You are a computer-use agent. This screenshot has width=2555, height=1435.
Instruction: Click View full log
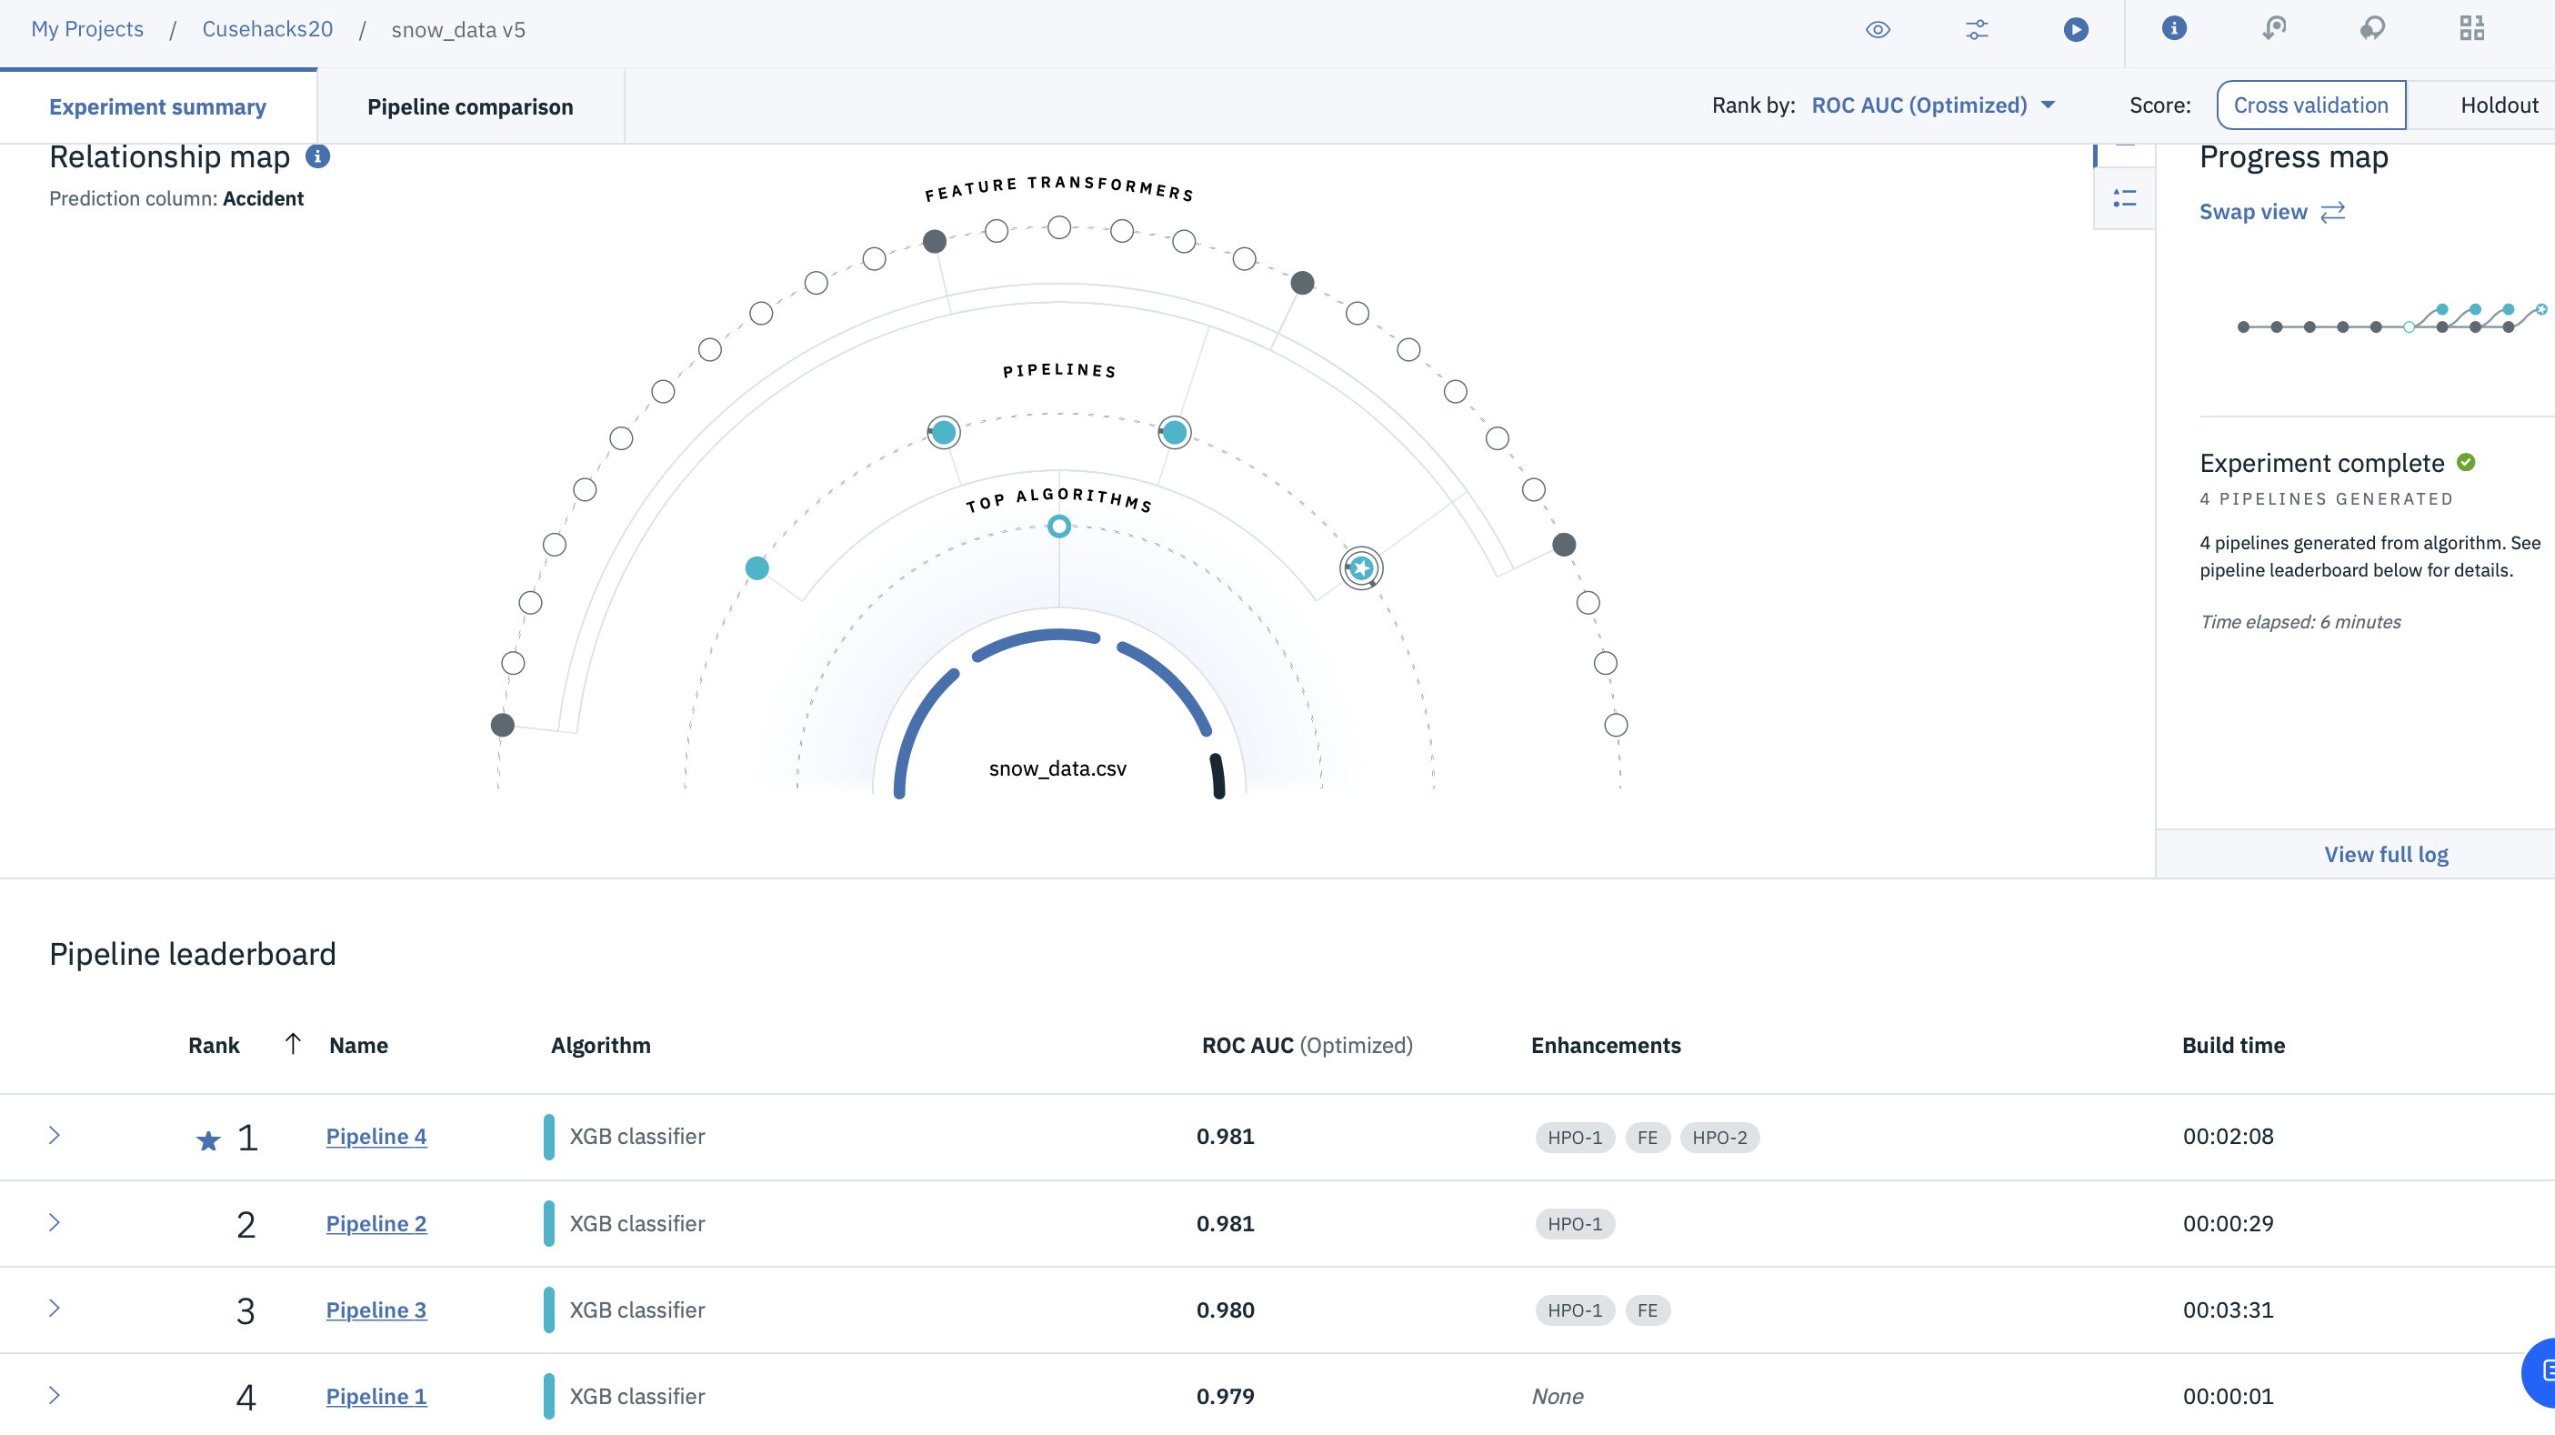pos(2385,855)
